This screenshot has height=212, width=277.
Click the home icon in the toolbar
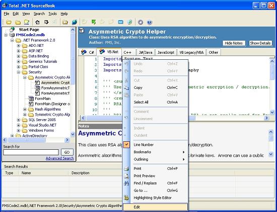pos(37,22)
